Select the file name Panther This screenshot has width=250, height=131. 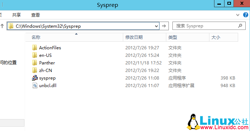[47, 63]
